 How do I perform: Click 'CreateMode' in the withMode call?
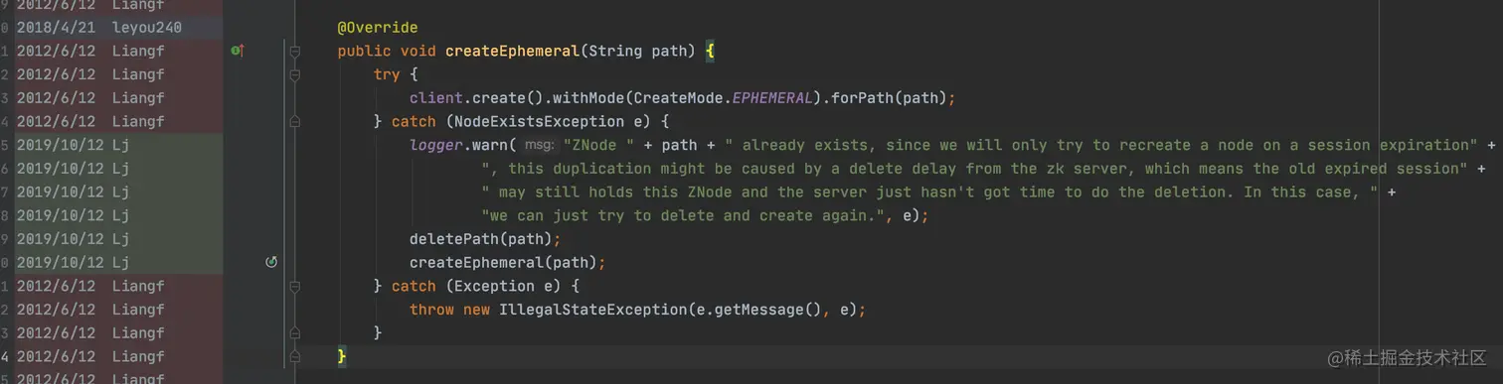coord(678,97)
